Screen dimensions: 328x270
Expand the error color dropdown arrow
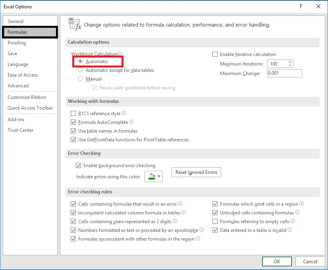159,176
